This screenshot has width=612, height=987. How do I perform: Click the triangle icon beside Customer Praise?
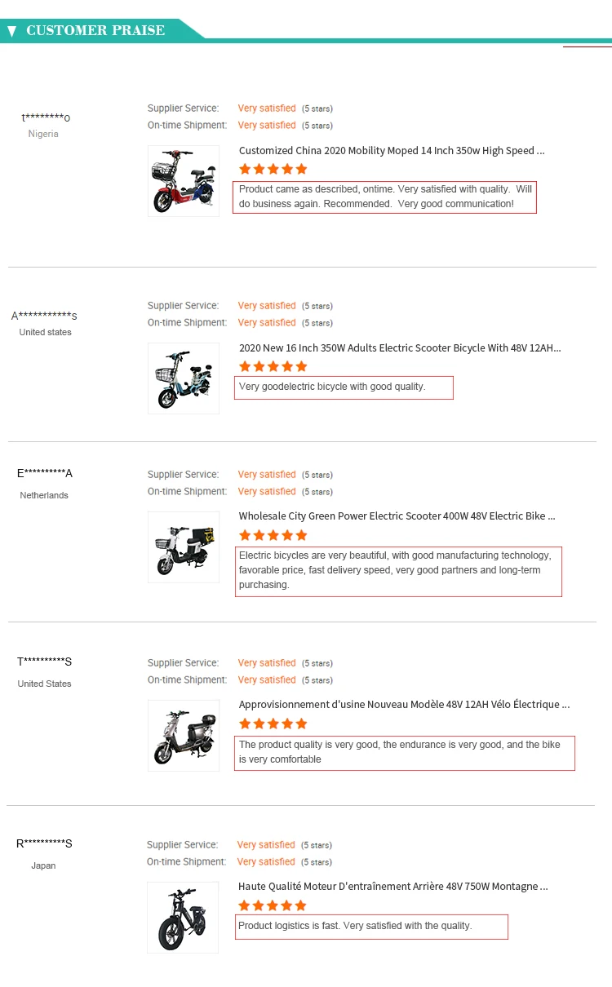(x=11, y=32)
